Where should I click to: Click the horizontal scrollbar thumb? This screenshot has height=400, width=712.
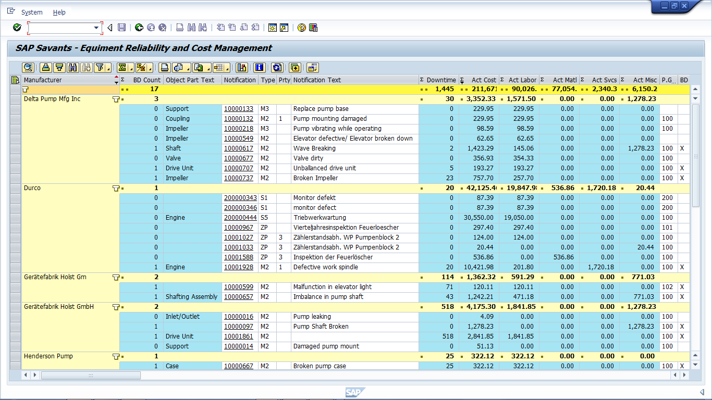(x=91, y=375)
